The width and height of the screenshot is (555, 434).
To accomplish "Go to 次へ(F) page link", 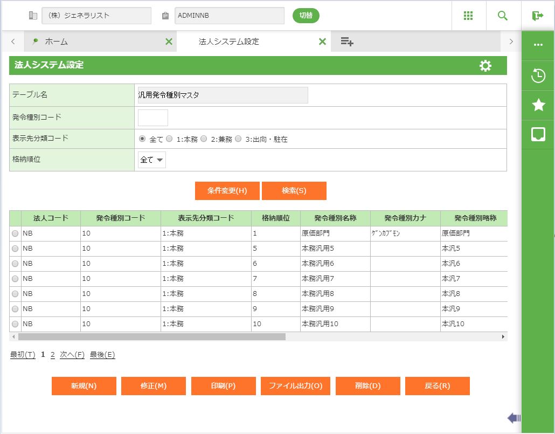I will pos(72,355).
